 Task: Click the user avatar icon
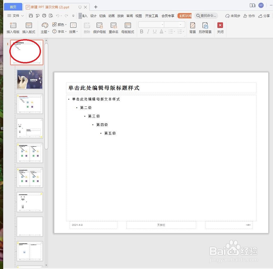click(x=261, y=5)
